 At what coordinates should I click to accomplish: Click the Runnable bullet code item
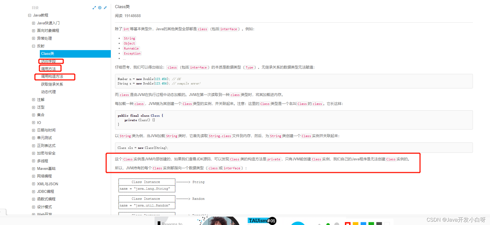pyautogui.click(x=131, y=48)
